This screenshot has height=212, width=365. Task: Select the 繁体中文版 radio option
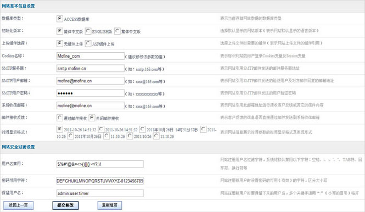pyautogui.click(x=117, y=31)
